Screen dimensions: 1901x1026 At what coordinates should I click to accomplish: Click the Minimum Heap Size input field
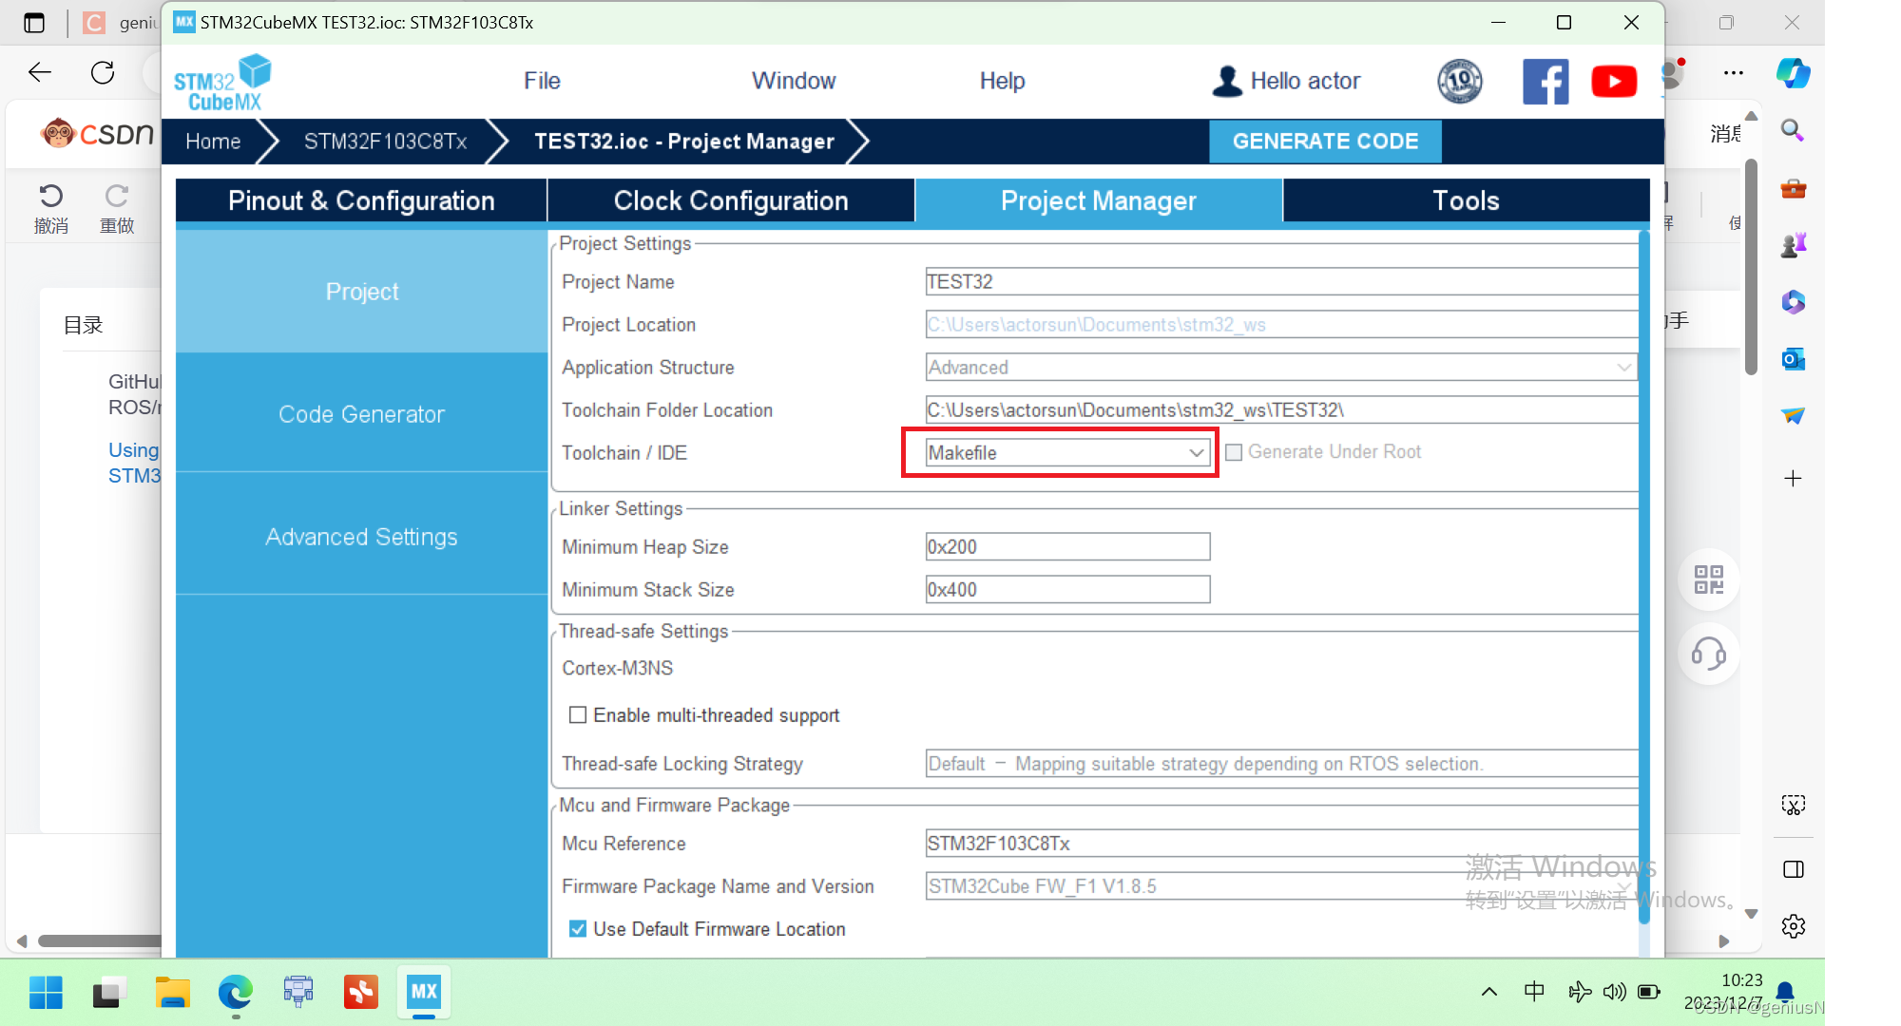1066,547
